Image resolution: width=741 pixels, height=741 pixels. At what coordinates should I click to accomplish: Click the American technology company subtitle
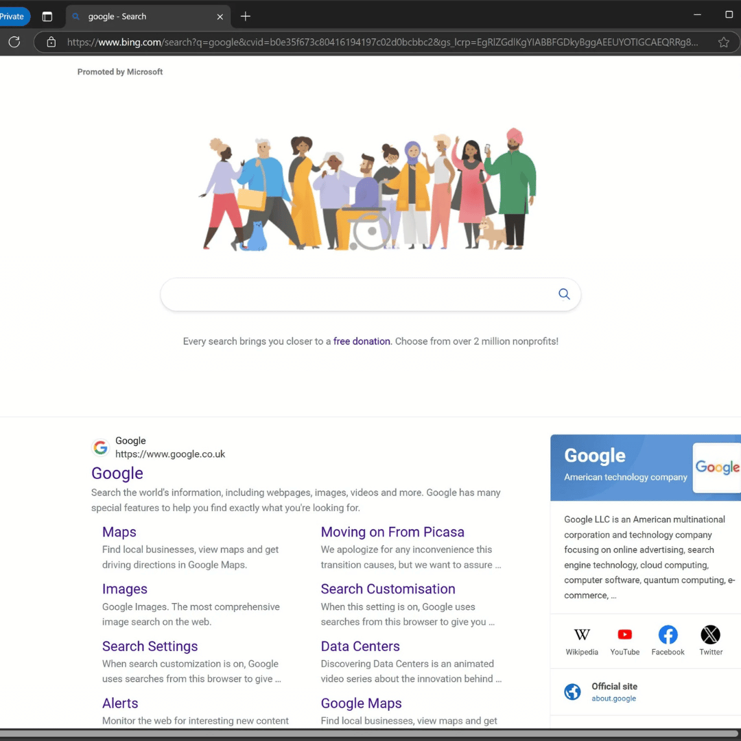pyautogui.click(x=625, y=477)
